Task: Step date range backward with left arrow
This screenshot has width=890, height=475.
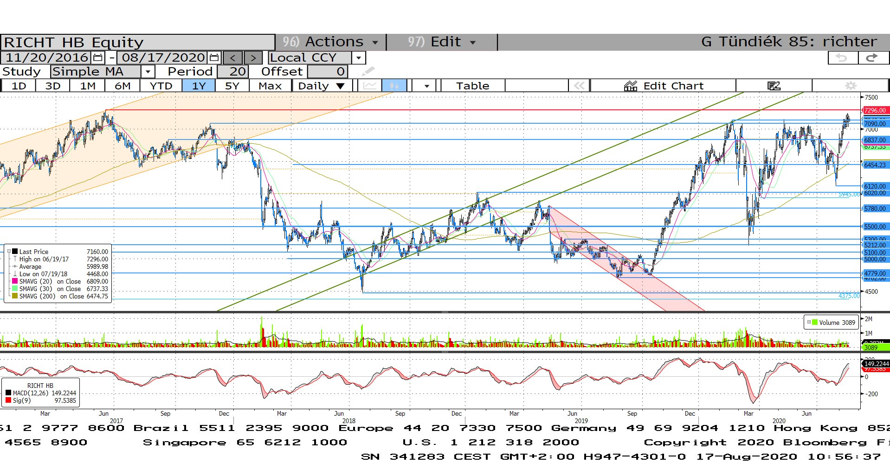Action: coord(232,58)
